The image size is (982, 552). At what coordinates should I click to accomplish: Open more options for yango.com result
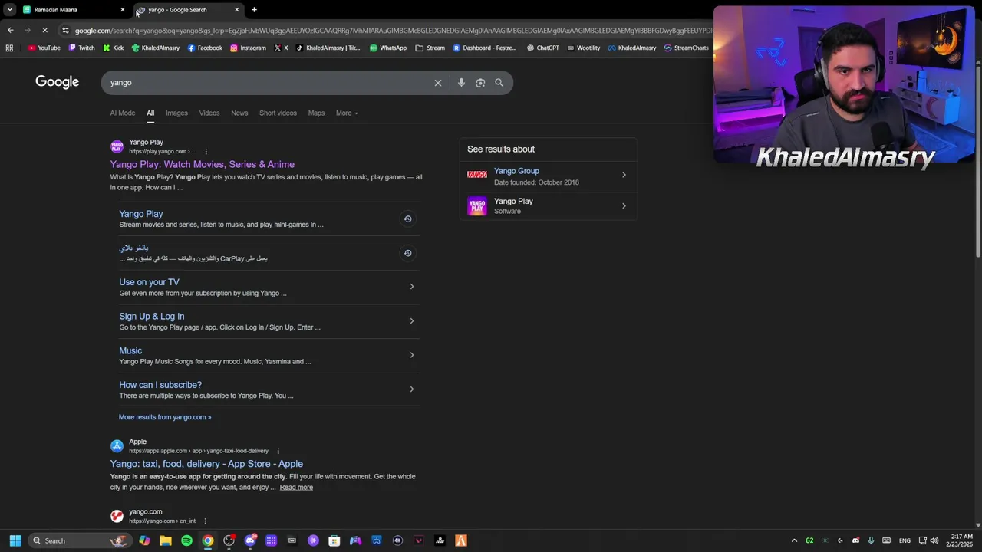[205, 521]
